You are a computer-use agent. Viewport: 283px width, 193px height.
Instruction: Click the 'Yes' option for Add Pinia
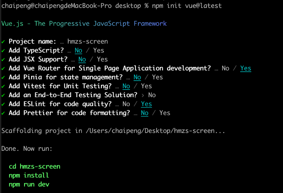[x=157, y=77]
